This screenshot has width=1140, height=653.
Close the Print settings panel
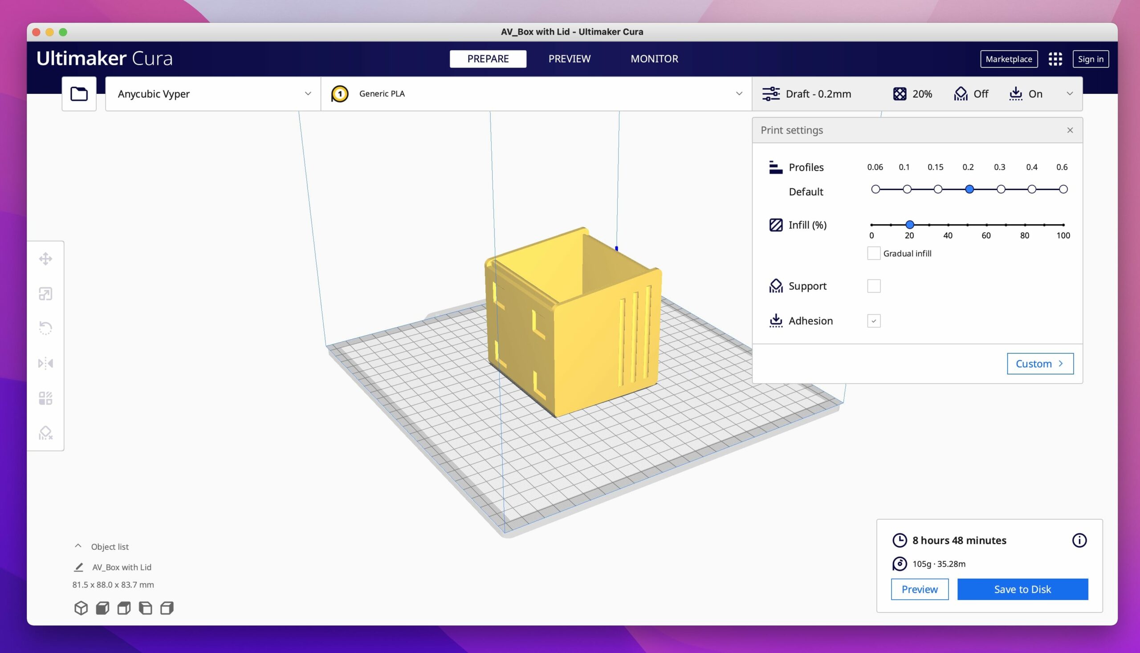(x=1070, y=130)
